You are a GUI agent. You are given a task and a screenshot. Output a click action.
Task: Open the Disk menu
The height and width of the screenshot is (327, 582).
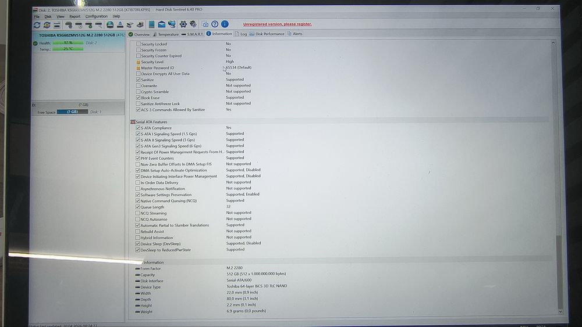click(x=48, y=17)
